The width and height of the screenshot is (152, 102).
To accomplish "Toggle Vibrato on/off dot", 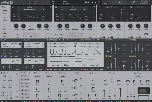I will click(x=2, y=73).
